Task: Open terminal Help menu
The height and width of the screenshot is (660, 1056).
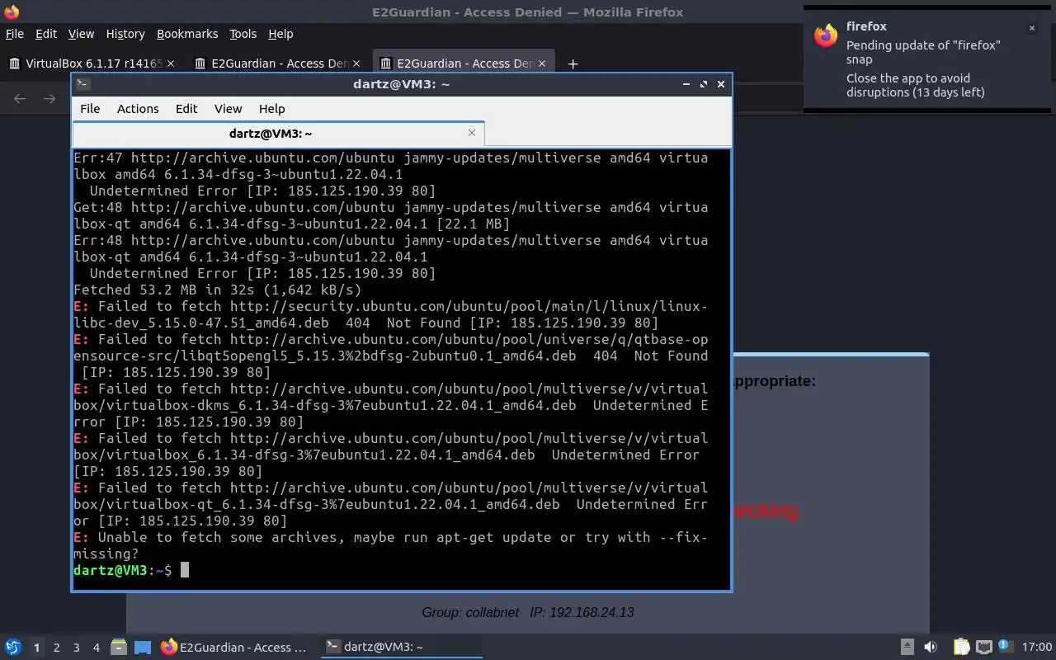Action: click(271, 109)
